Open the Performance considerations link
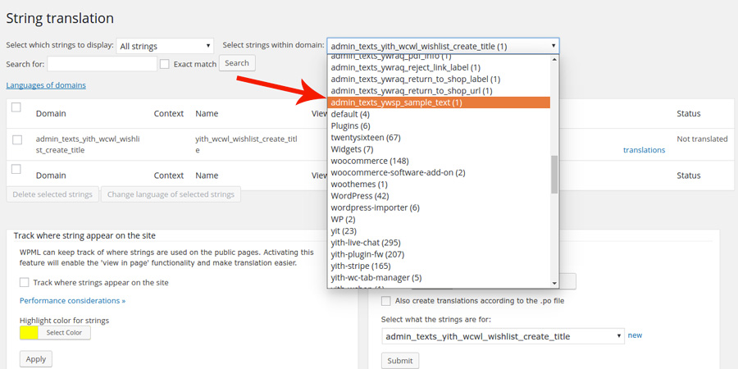 click(x=72, y=300)
